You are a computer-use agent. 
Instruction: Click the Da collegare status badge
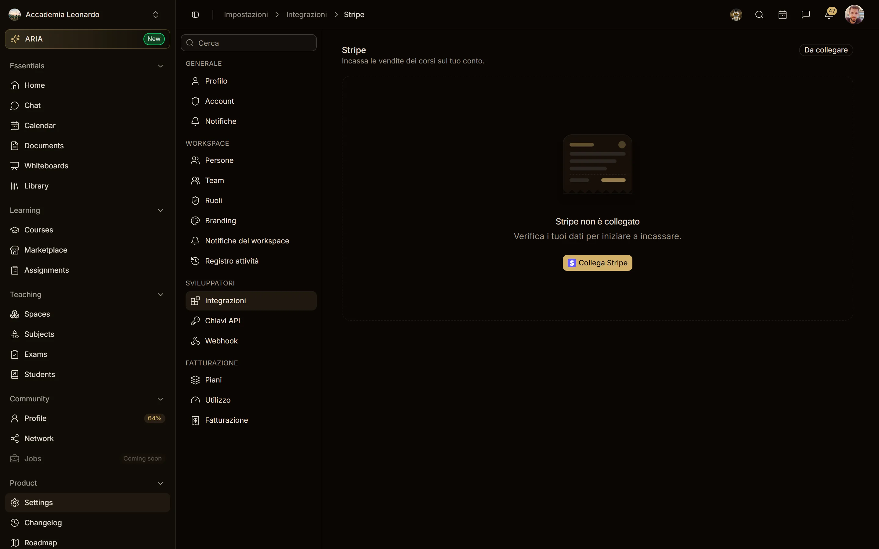coord(826,50)
